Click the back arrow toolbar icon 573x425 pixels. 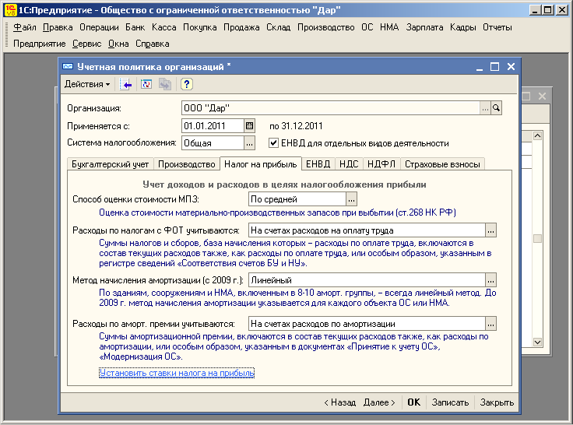coord(125,84)
